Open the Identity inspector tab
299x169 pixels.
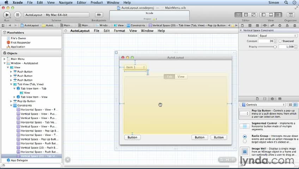tap(257, 25)
